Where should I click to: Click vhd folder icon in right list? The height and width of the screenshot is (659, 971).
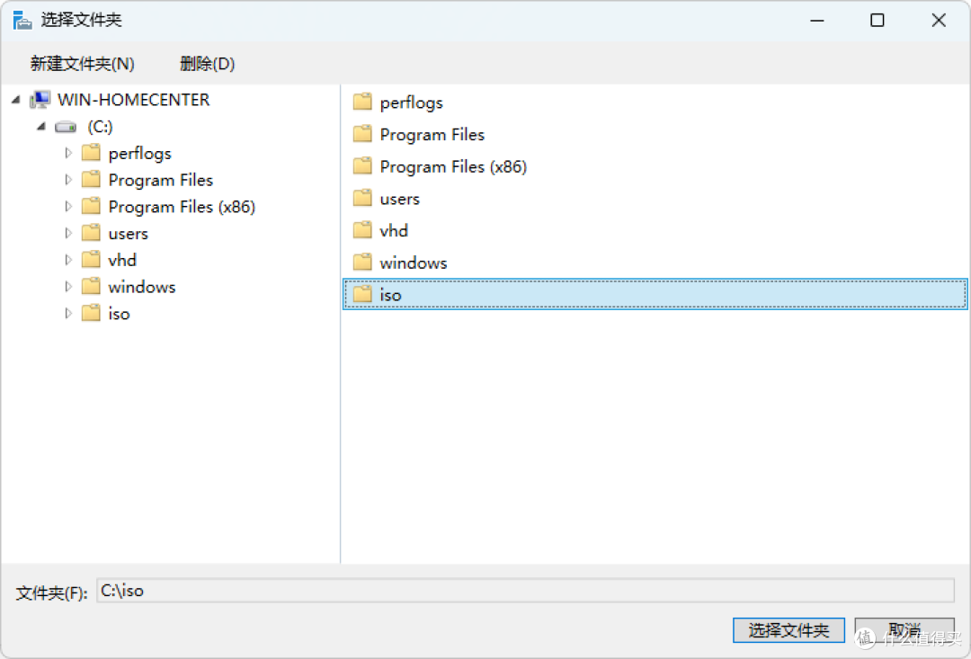362,230
